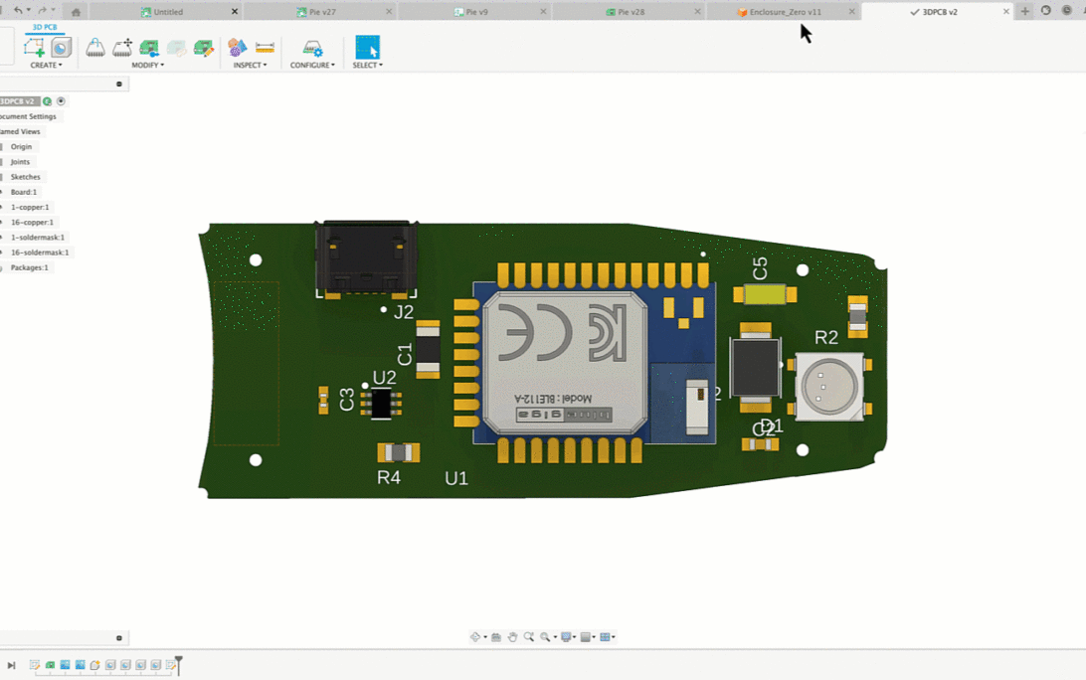Screen dimensions: 1086x680
Task: Select the Zoom tool in navigation bar
Action: pos(528,637)
